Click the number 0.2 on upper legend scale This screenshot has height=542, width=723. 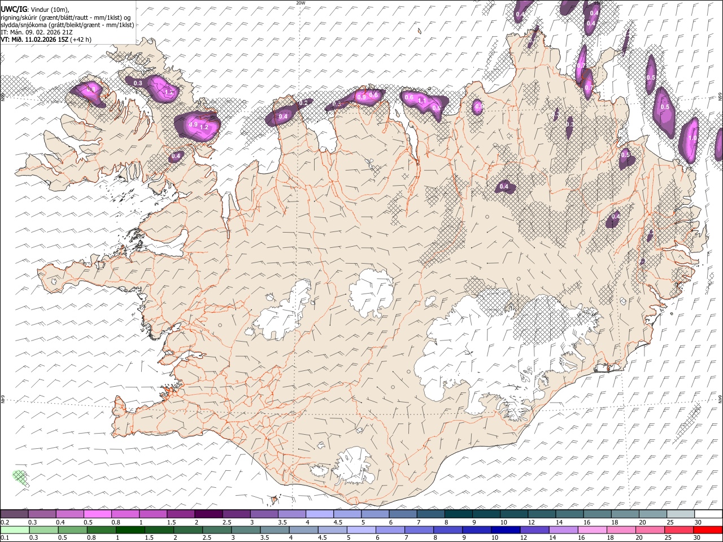5,522
